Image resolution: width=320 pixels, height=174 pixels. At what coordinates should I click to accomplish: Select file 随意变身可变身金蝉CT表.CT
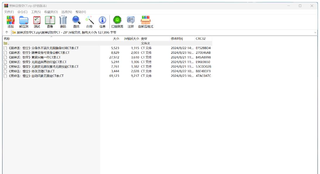(x=39, y=53)
